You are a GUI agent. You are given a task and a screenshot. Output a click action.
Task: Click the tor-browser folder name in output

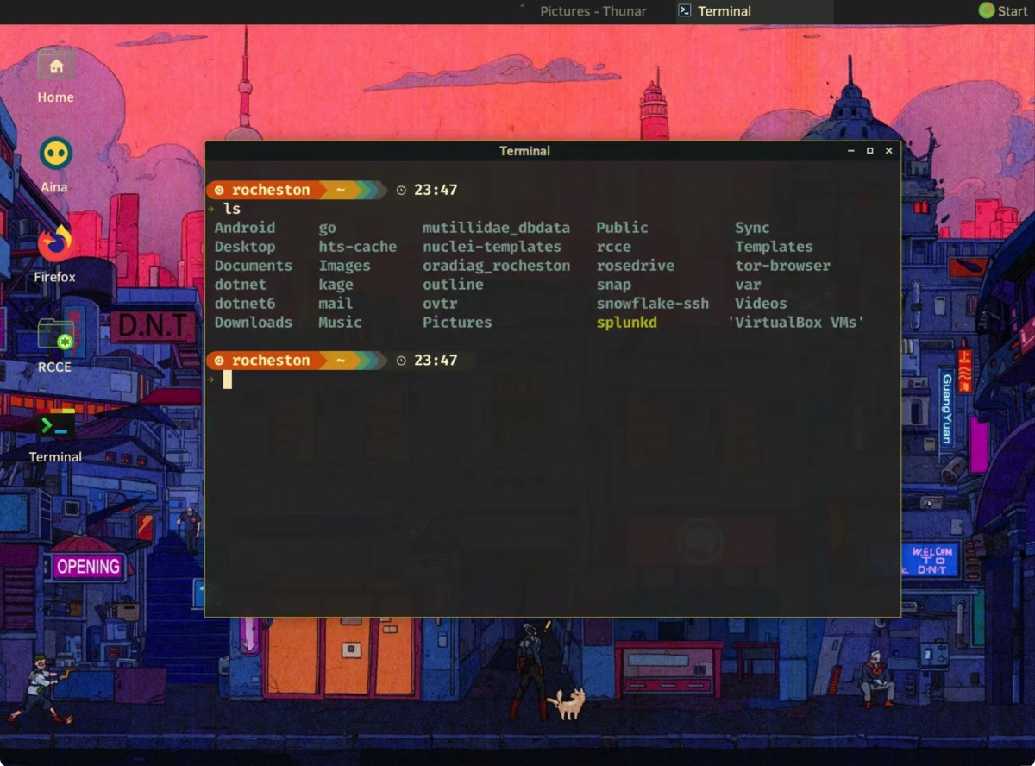[x=782, y=266]
